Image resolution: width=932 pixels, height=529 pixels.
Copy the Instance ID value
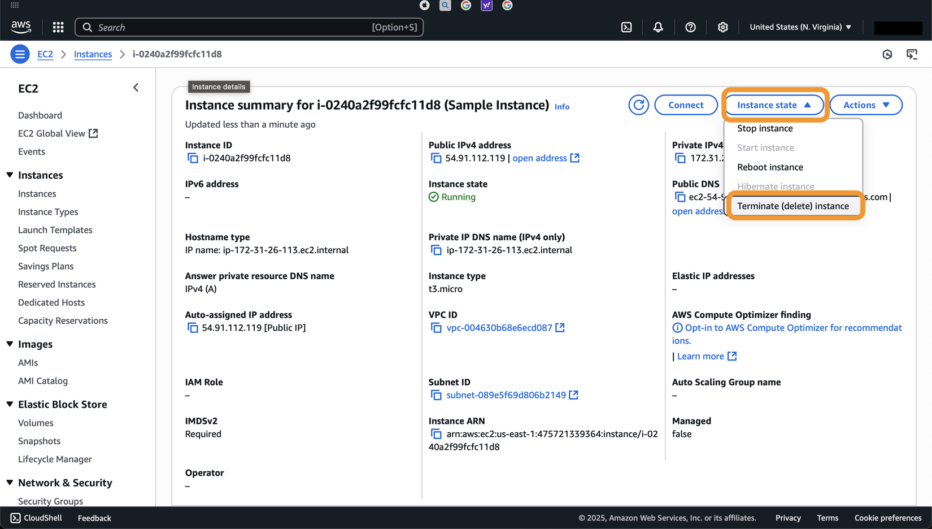pos(193,158)
